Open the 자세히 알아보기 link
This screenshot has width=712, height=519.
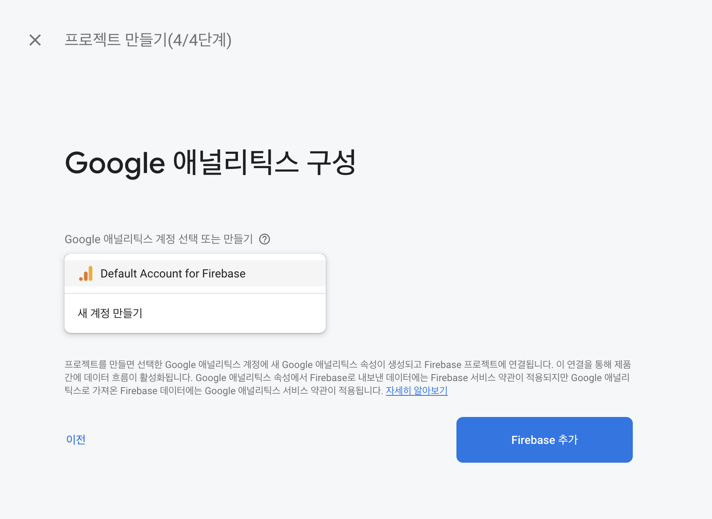coord(416,390)
